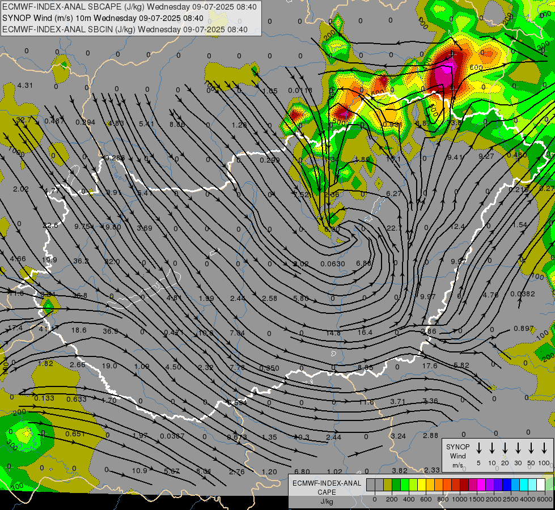Click the map value '0.0630'
Viewport: 555px width, 510px height.
(x=333, y=263)
